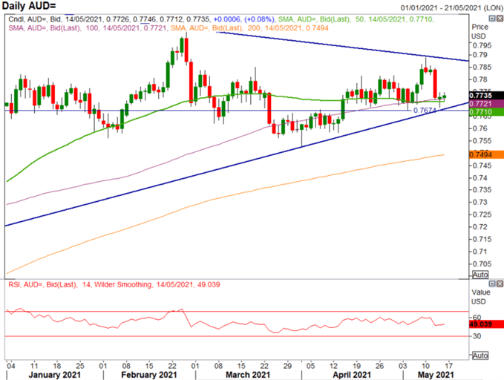Image resolution: width=504 pixels, height=380 pixels.
Task: Select the purple 0.7721 SMA 100 label
Action: tap(486, 103)
